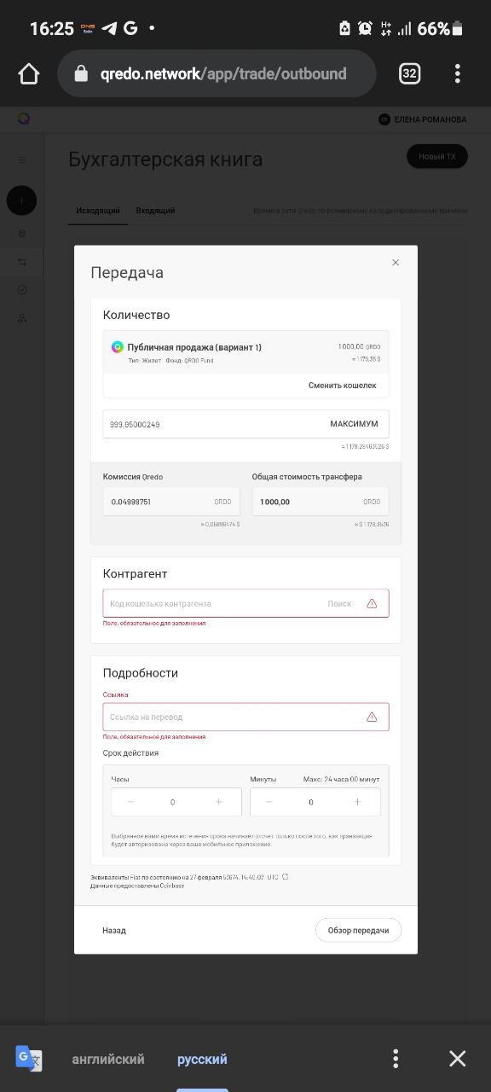Click Сменить кошелек to change wallet
491x1092 pixels.
tap(342, 386)
